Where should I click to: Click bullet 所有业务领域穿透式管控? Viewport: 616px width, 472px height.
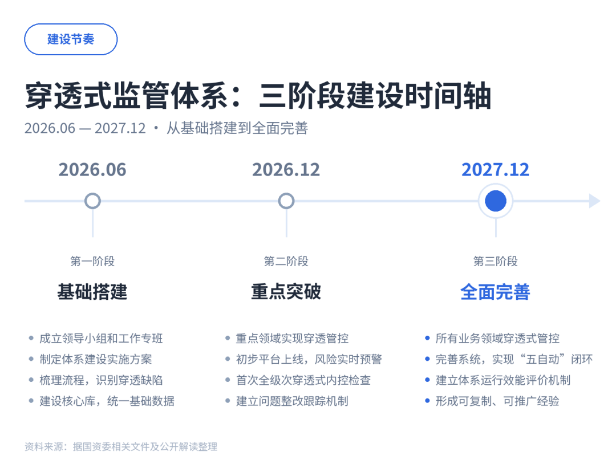[497, 339]
